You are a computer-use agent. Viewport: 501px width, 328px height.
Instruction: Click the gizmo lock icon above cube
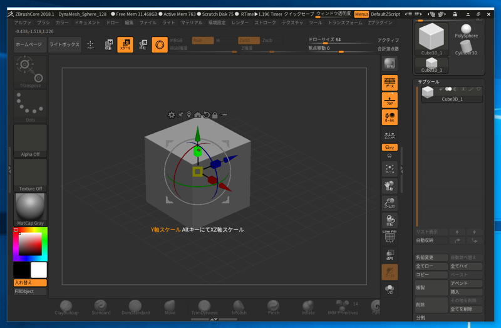(x=215, y=115)
